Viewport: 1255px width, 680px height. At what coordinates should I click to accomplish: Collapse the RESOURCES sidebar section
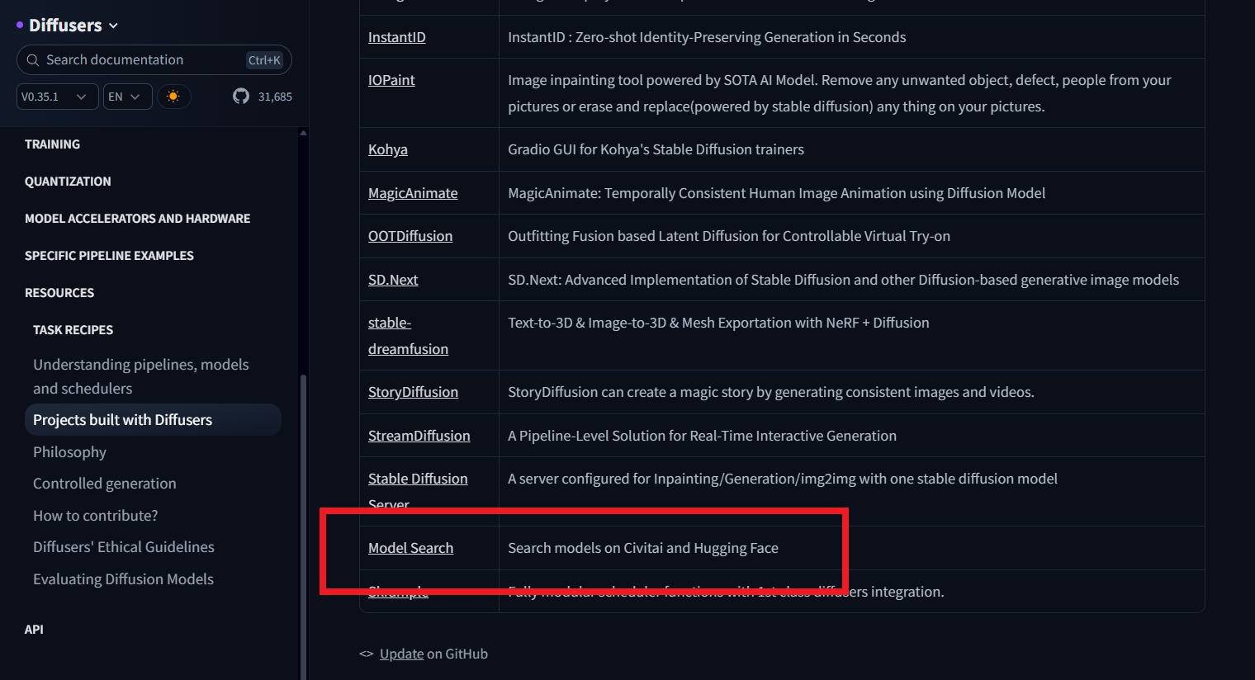pos(59,293)
